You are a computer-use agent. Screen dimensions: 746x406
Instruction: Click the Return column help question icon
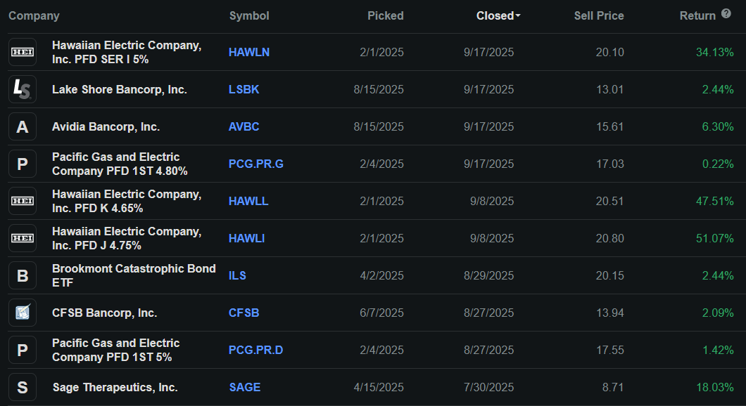coord(726,14)
